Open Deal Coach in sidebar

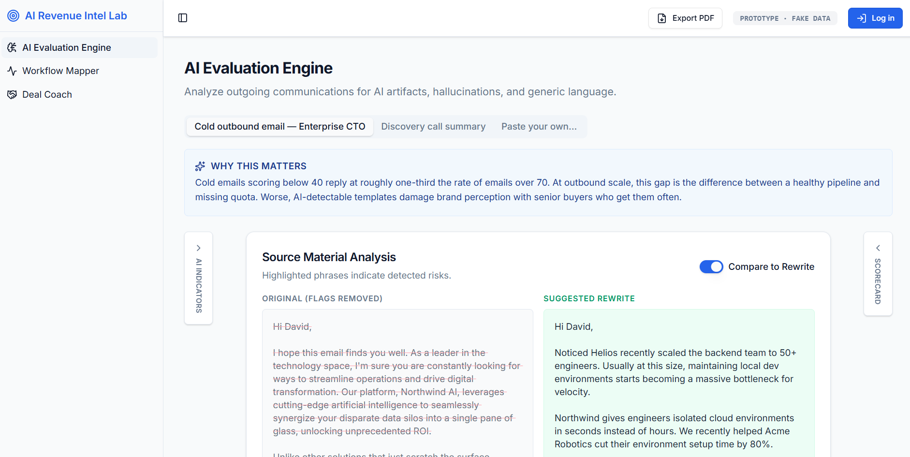pyautogui.click(x=79, y=95)
